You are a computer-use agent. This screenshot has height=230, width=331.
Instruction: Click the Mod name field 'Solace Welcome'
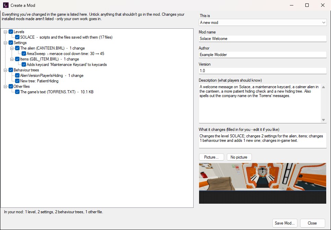[x=262, y=39]
